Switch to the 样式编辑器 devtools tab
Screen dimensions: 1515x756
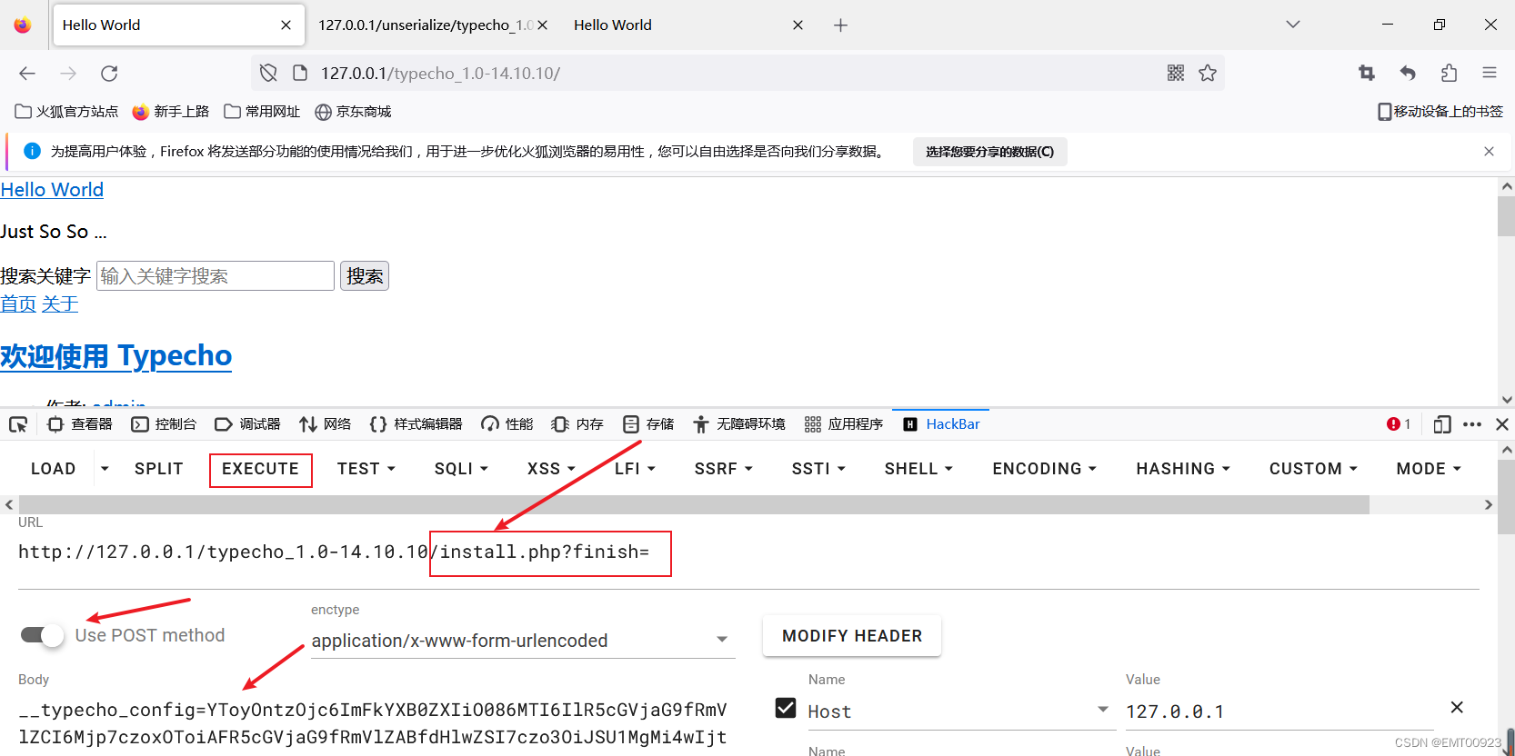click(x=416, y=424)
